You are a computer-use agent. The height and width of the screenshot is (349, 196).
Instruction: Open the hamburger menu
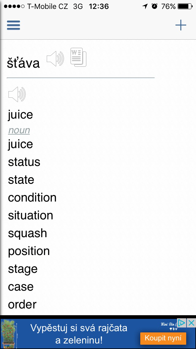pyautogui.click(x=13, y=25)
